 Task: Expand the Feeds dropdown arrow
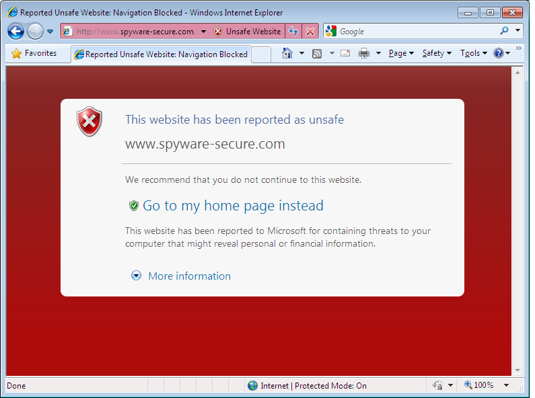(x=332, y=53)
